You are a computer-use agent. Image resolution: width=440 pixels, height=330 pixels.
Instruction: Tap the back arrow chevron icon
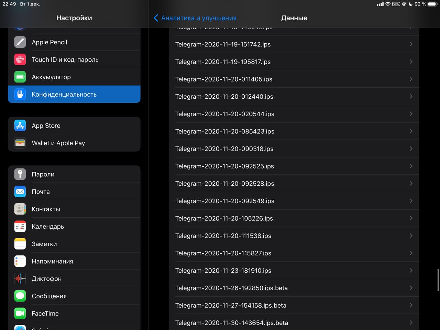point(156,18)
